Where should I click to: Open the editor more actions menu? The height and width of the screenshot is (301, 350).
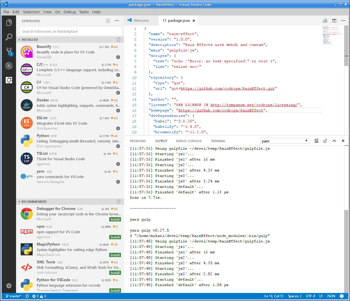[x=343, y=21]
